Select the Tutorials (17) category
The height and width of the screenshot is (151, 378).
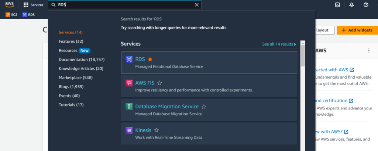tap(71, 105)
